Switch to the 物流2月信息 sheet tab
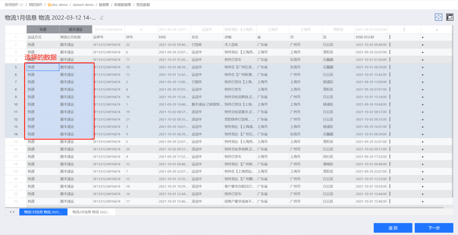The height and width of the screenshot is (235, 458). pyautogui.click(x=92, y=212)
